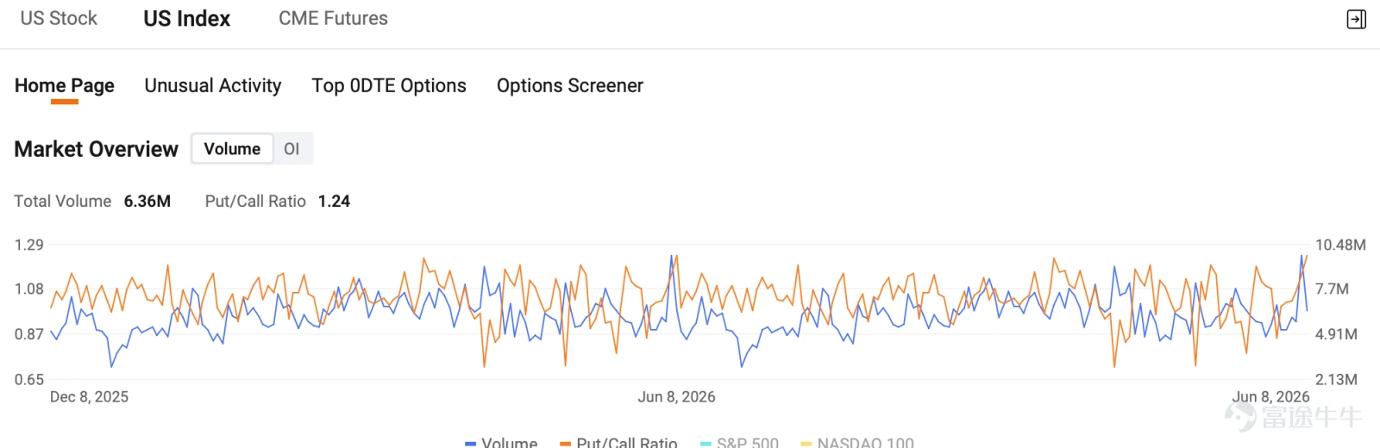Select the US Index tab

[x=187, y=18]
